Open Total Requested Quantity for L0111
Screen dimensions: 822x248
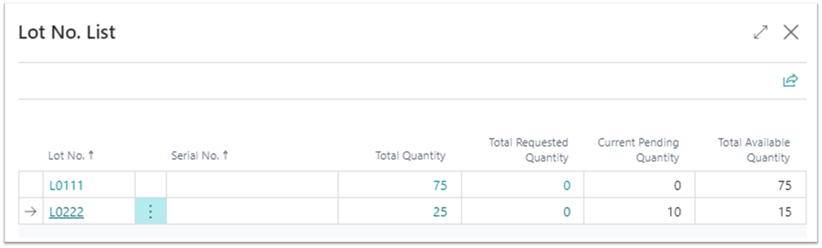(x=566, y=186)
